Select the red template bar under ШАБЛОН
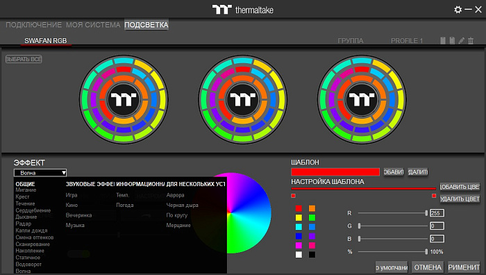The height and width of the screenshot is (275, 486). [335, 172]
